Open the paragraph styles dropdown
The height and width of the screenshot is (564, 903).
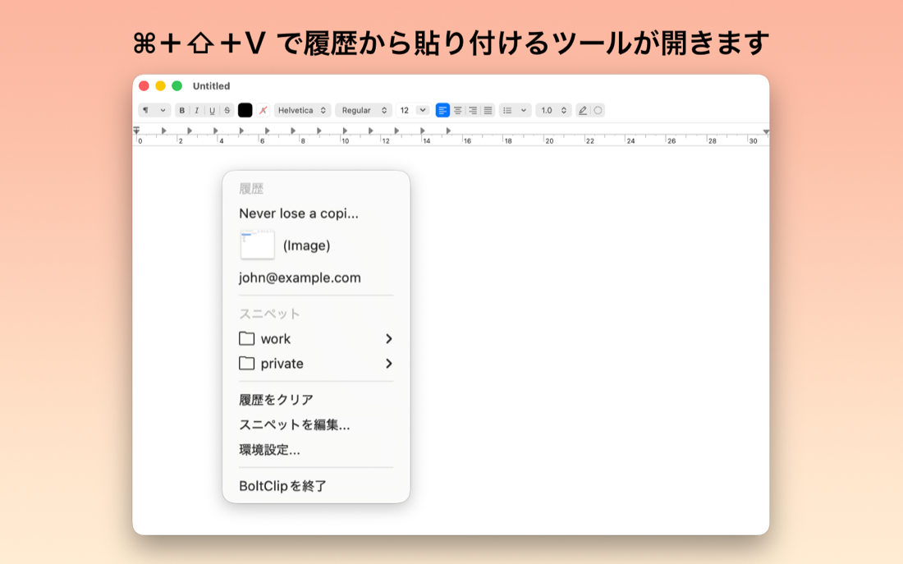(x=154, y=110)
